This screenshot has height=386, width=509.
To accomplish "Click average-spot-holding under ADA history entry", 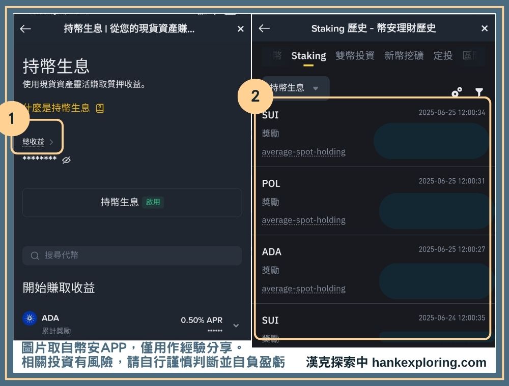I will pyautogui.click(x=303, y=288).
